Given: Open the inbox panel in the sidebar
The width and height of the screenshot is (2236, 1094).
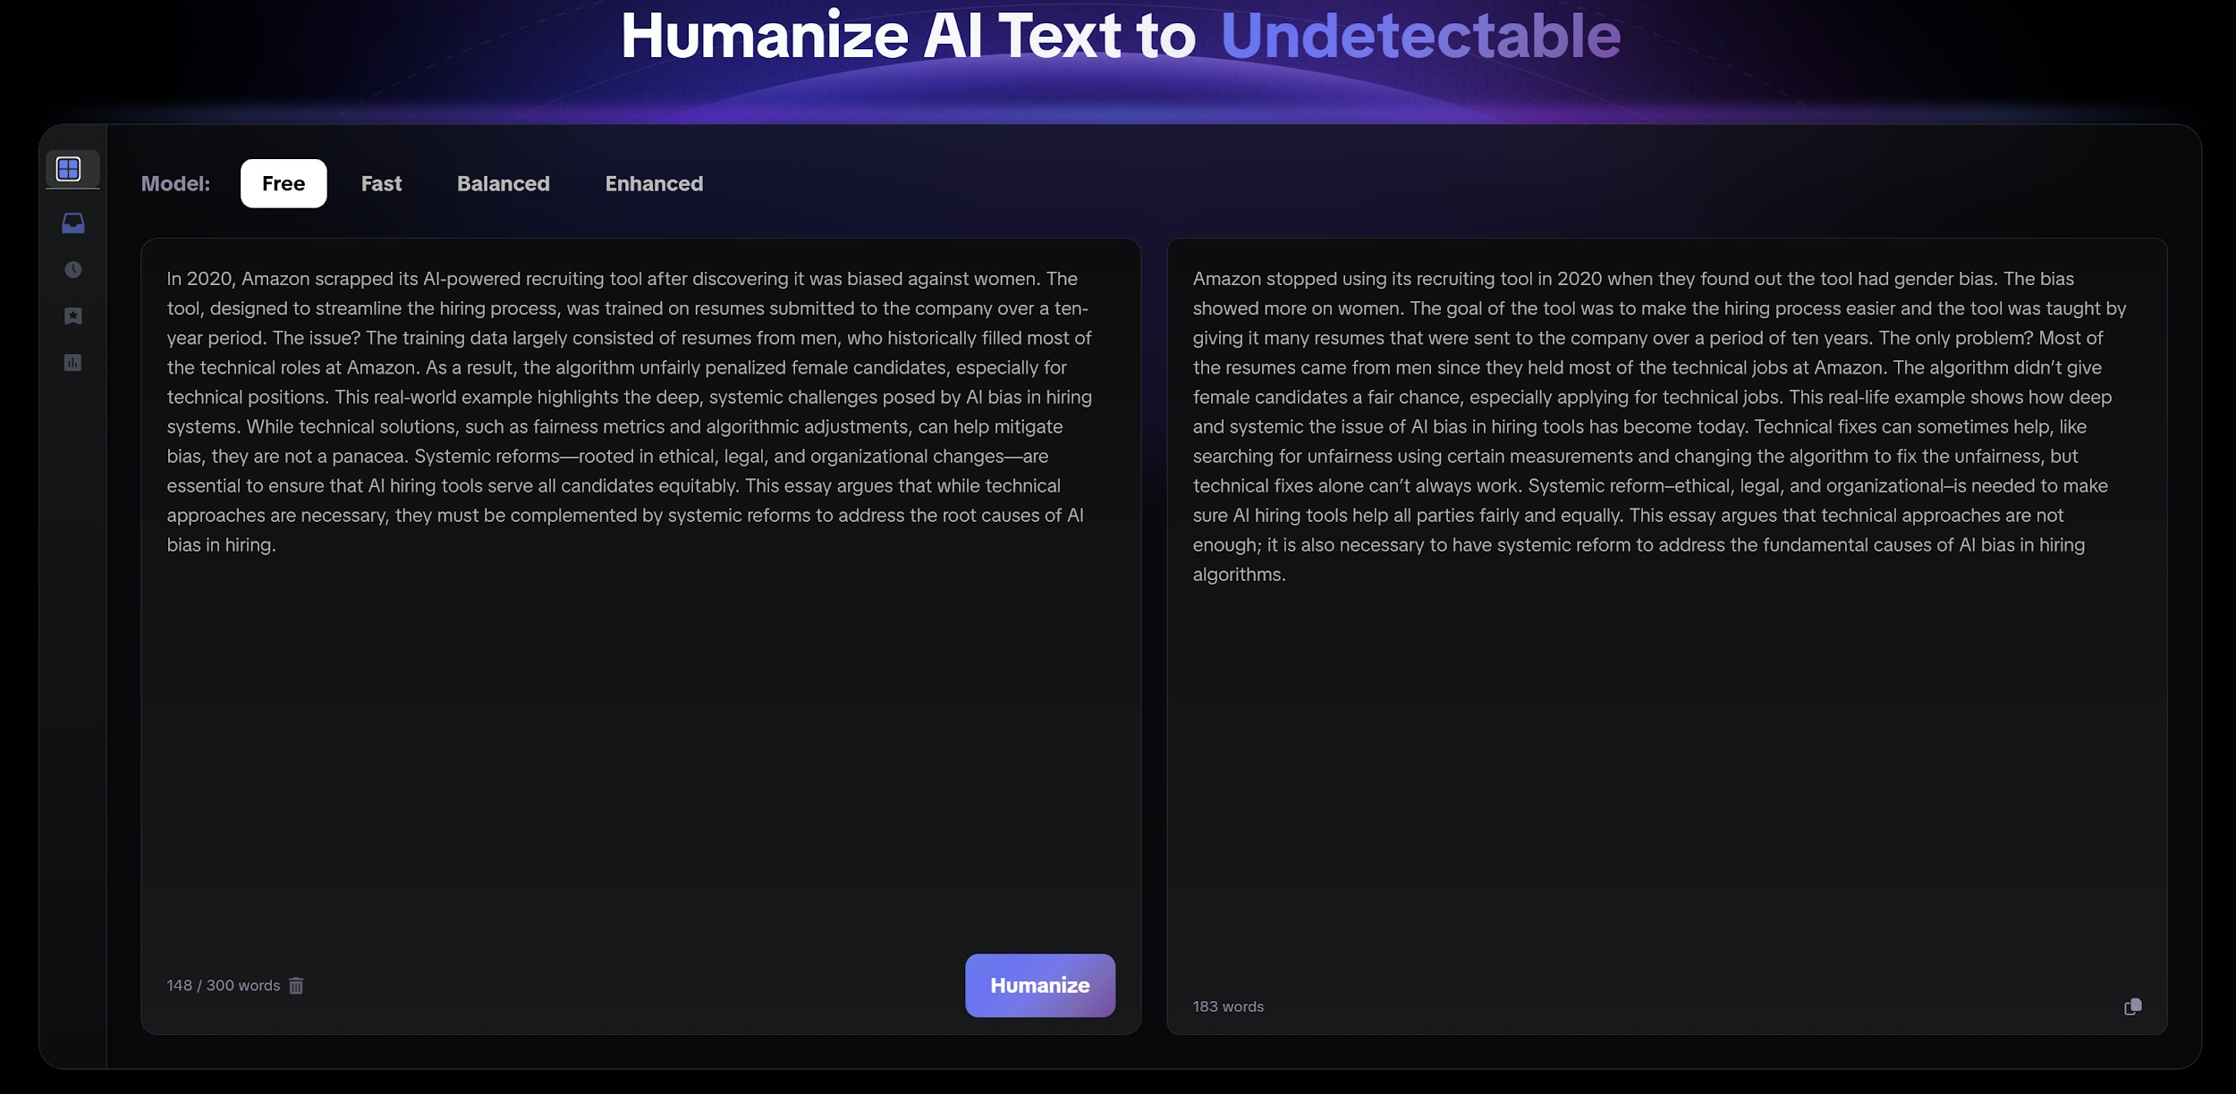Looking at the screenshot, I should tap(72, 223).
